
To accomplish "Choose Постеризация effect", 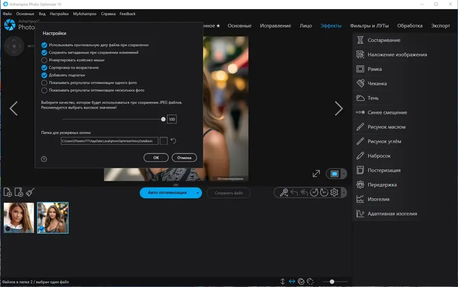I will 378,170.
